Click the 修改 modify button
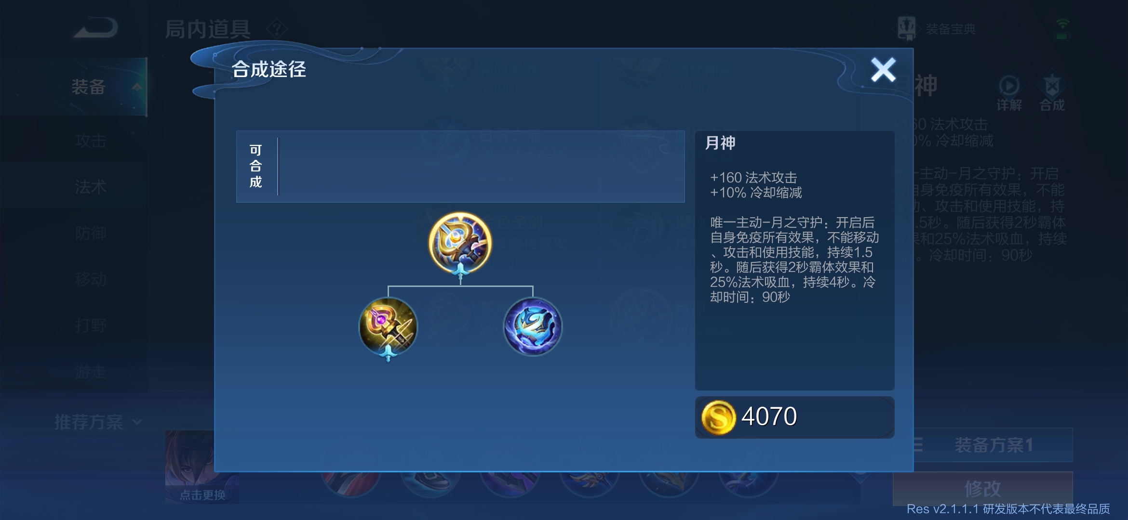This screenshot has width=1128, height=520. point(982,489)
